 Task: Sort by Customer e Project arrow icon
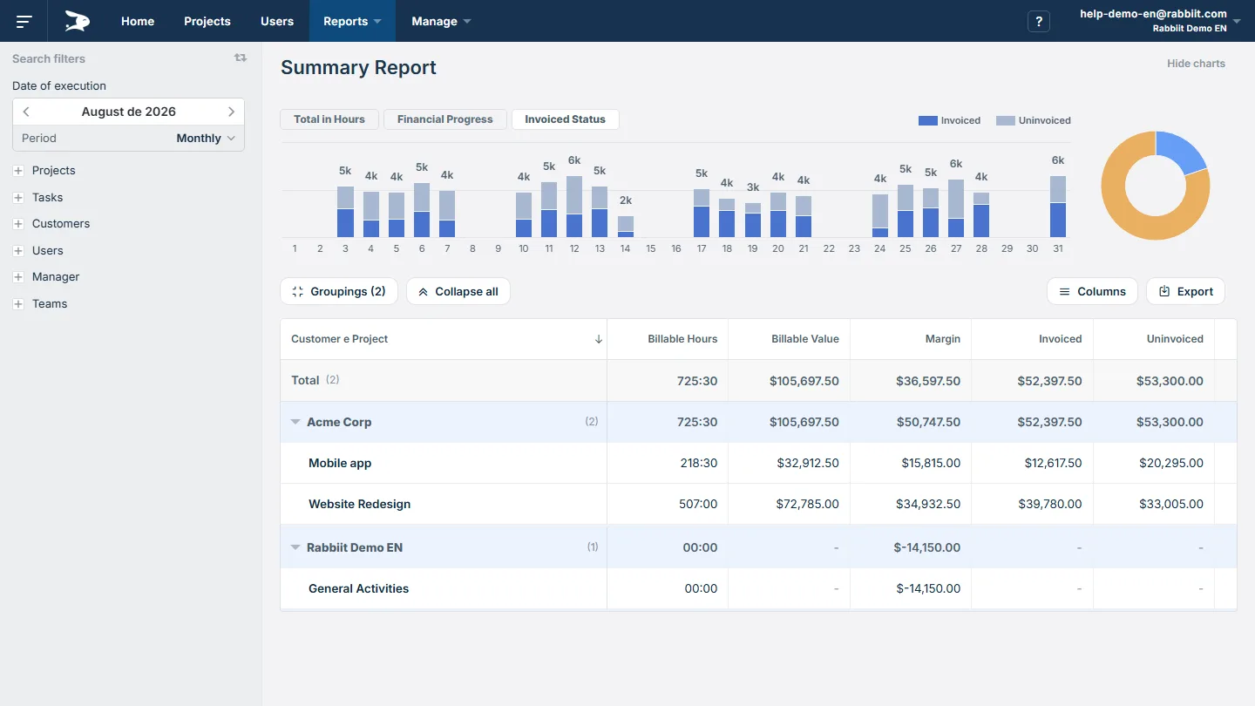[598, 339]
